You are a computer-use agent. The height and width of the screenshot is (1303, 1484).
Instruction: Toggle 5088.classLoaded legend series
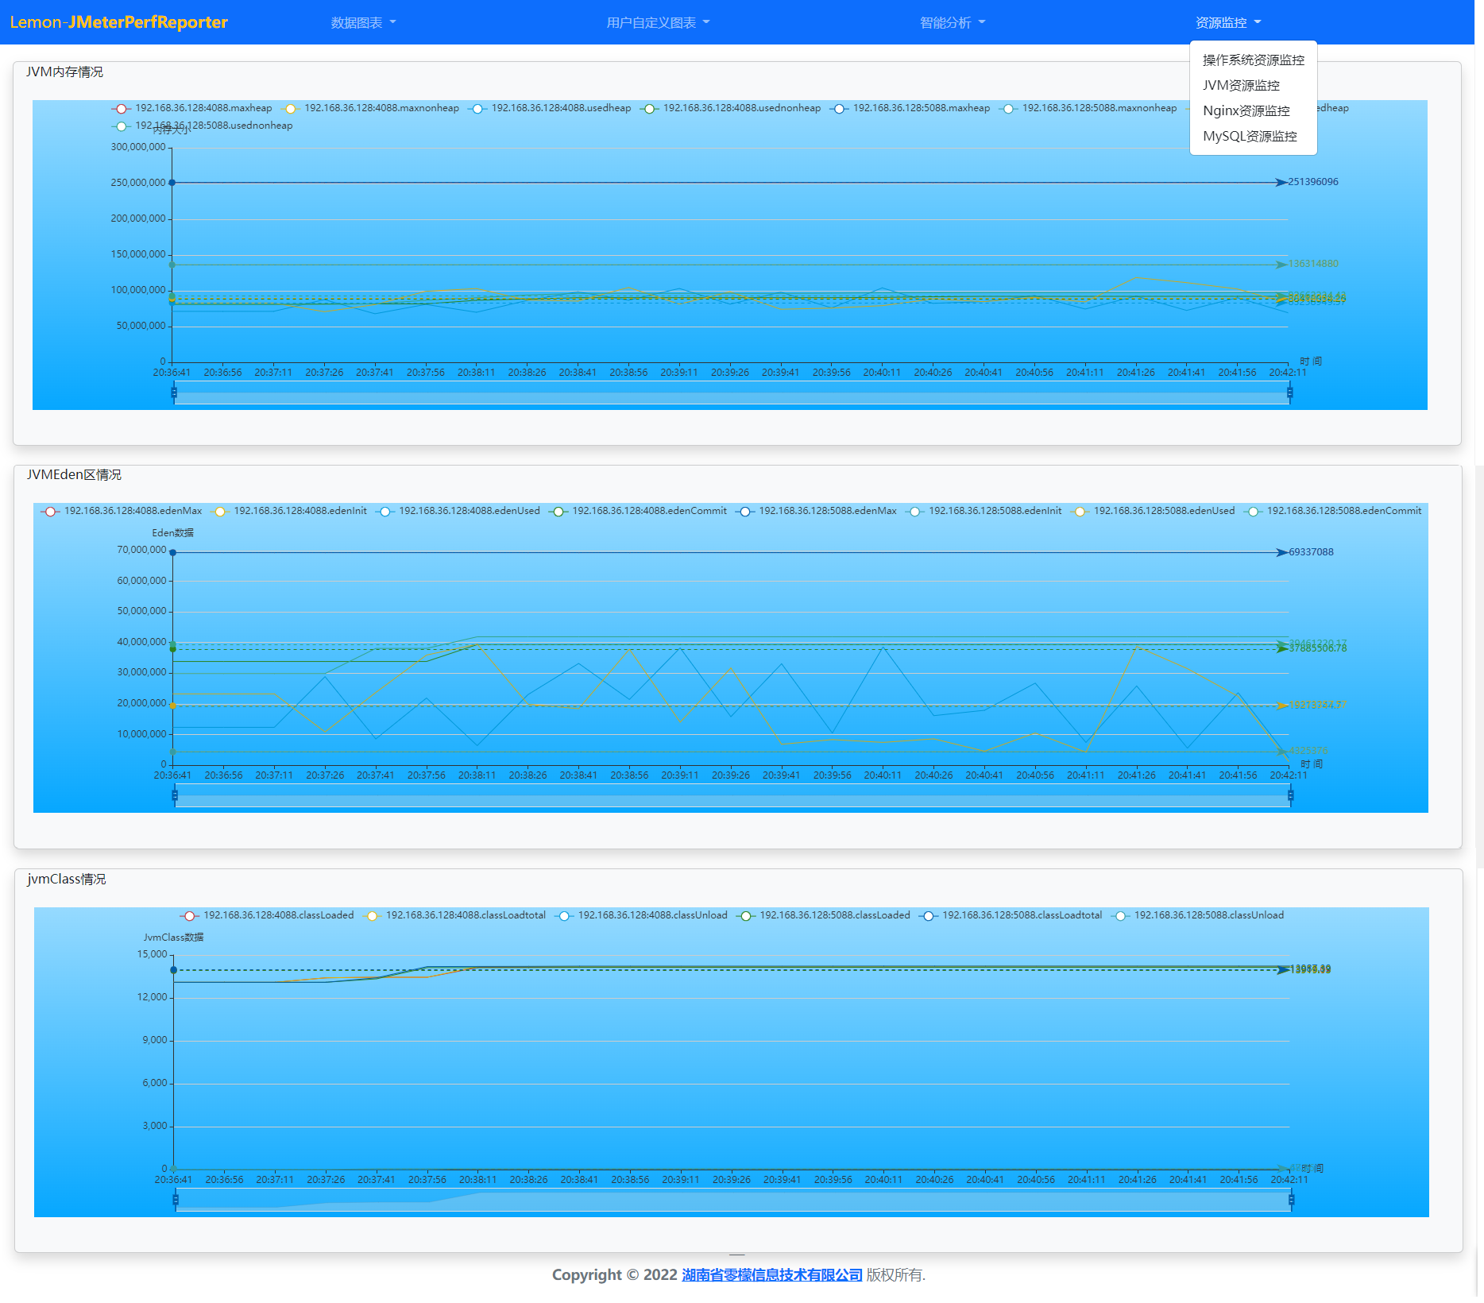click(824, 915)
